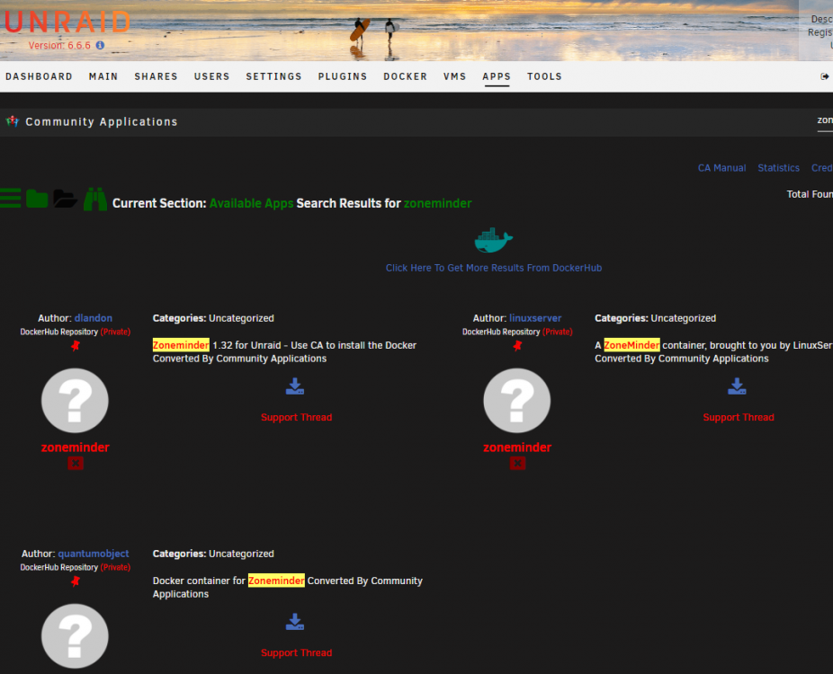Screen dimensions: 833x674
Task: Click the logout icon in nav bar
Action: pyautogui.click(x=825, y=76)
